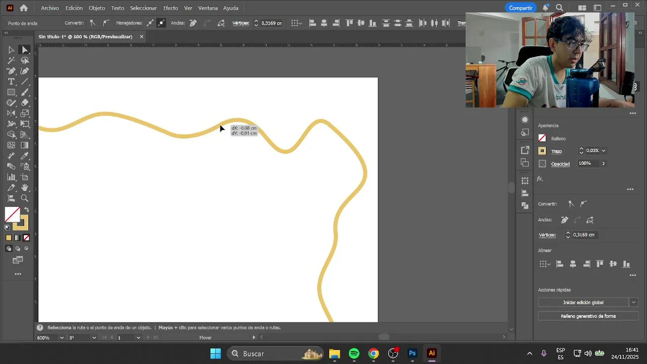Viewport: 647px width, 364px height.
Task: Select the Pen tool in the toolbox
Action: pos(11,71)
